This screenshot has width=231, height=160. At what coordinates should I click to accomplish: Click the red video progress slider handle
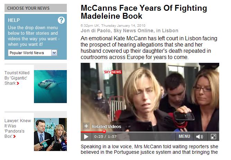pyautogui.click(x=104, y=131)
